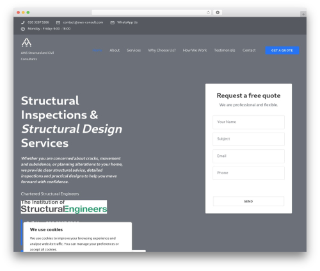Click the contact@aws-consult.com email link
The width and height of the screenshot is (320, 271).
(83, 22)
